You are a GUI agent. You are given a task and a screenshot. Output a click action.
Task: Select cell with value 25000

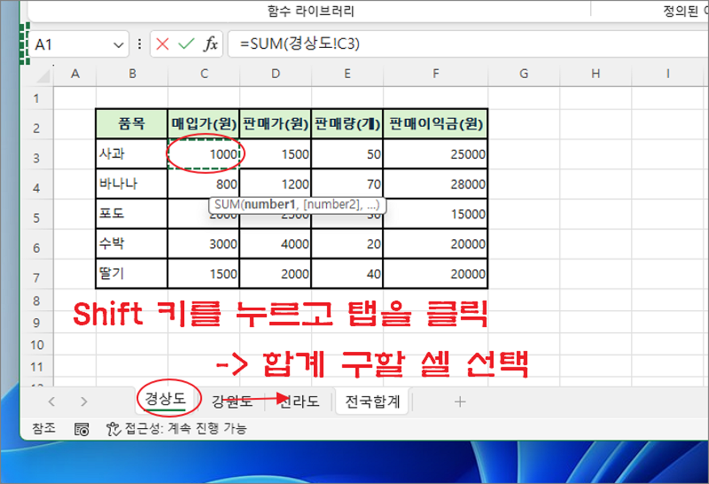click(x=435, y=154)
